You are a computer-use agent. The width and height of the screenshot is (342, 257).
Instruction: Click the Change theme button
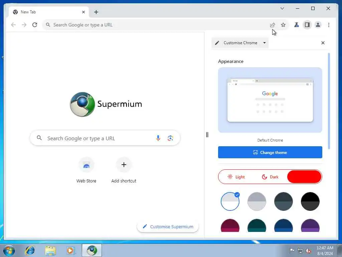click(x=270, y=152)
